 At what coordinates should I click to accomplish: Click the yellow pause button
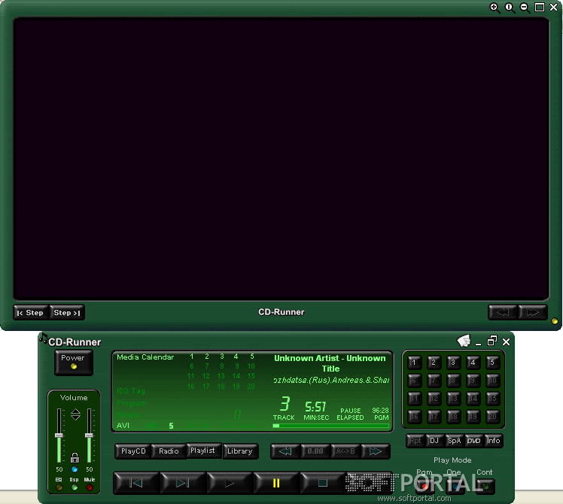click(276, 483)
